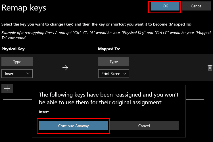Image resolution: width=213 pixels, height=142 pixels.
Task: Cancel the Remap keys window at top
Action: [x=197, y=6]
